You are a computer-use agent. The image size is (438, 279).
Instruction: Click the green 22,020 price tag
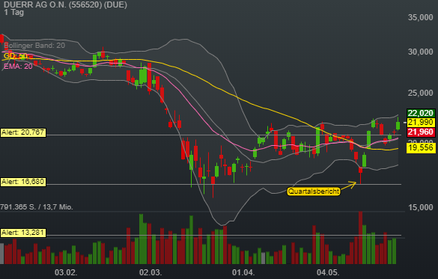[x=421, y=113]
